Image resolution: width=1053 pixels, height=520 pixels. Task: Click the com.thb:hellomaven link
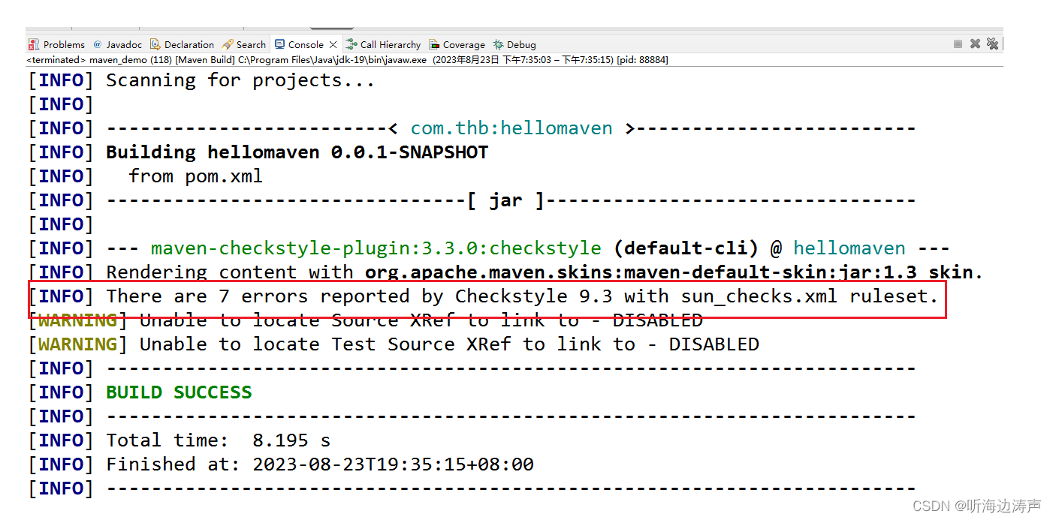click(511, 128)
